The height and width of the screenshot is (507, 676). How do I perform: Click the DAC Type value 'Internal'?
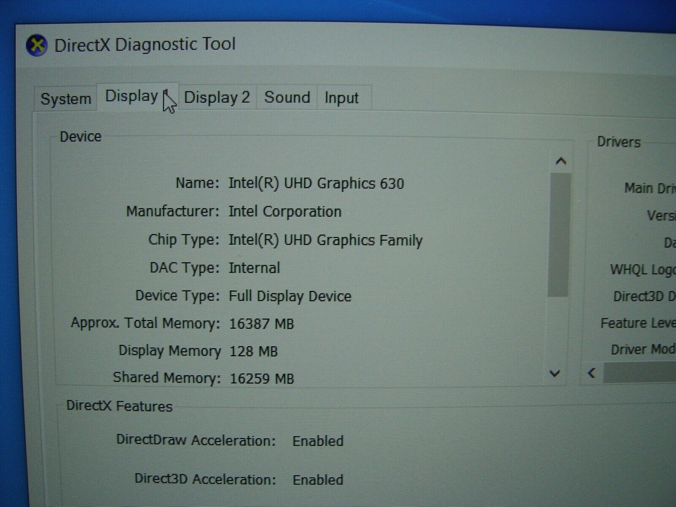[254, 268]
